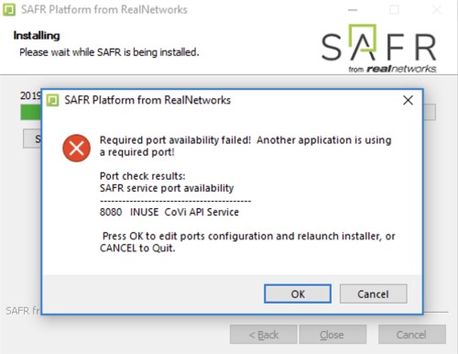The image size is (458, 354).
Task: Click the red error icon
Action: click(76, 148)
